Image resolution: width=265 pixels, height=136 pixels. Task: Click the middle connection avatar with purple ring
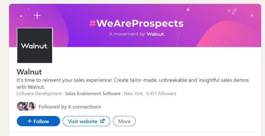(26, 107)
